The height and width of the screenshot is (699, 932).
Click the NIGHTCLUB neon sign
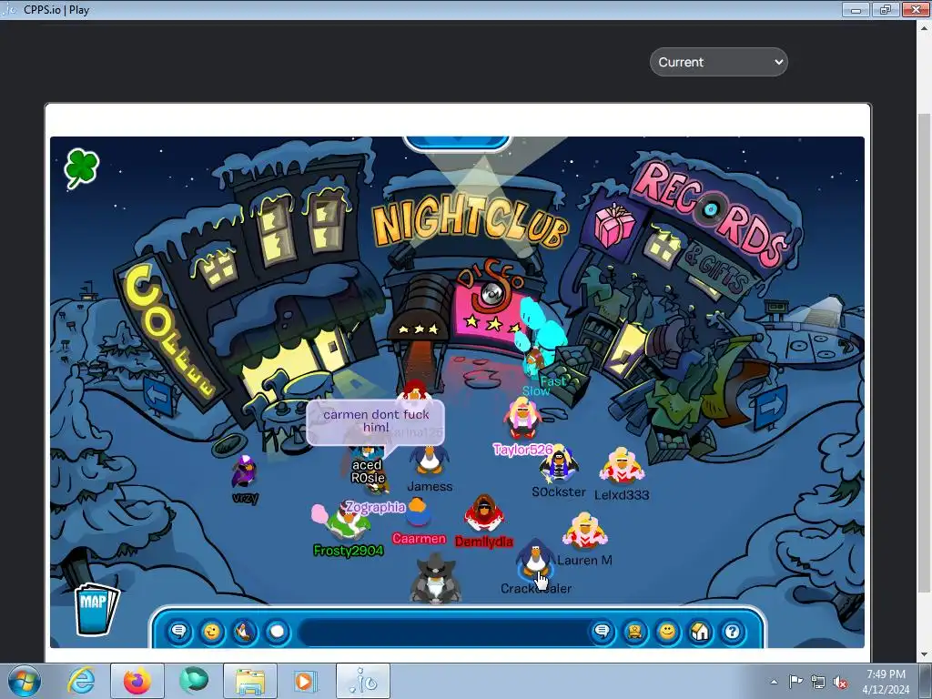[x=470, y=221]
